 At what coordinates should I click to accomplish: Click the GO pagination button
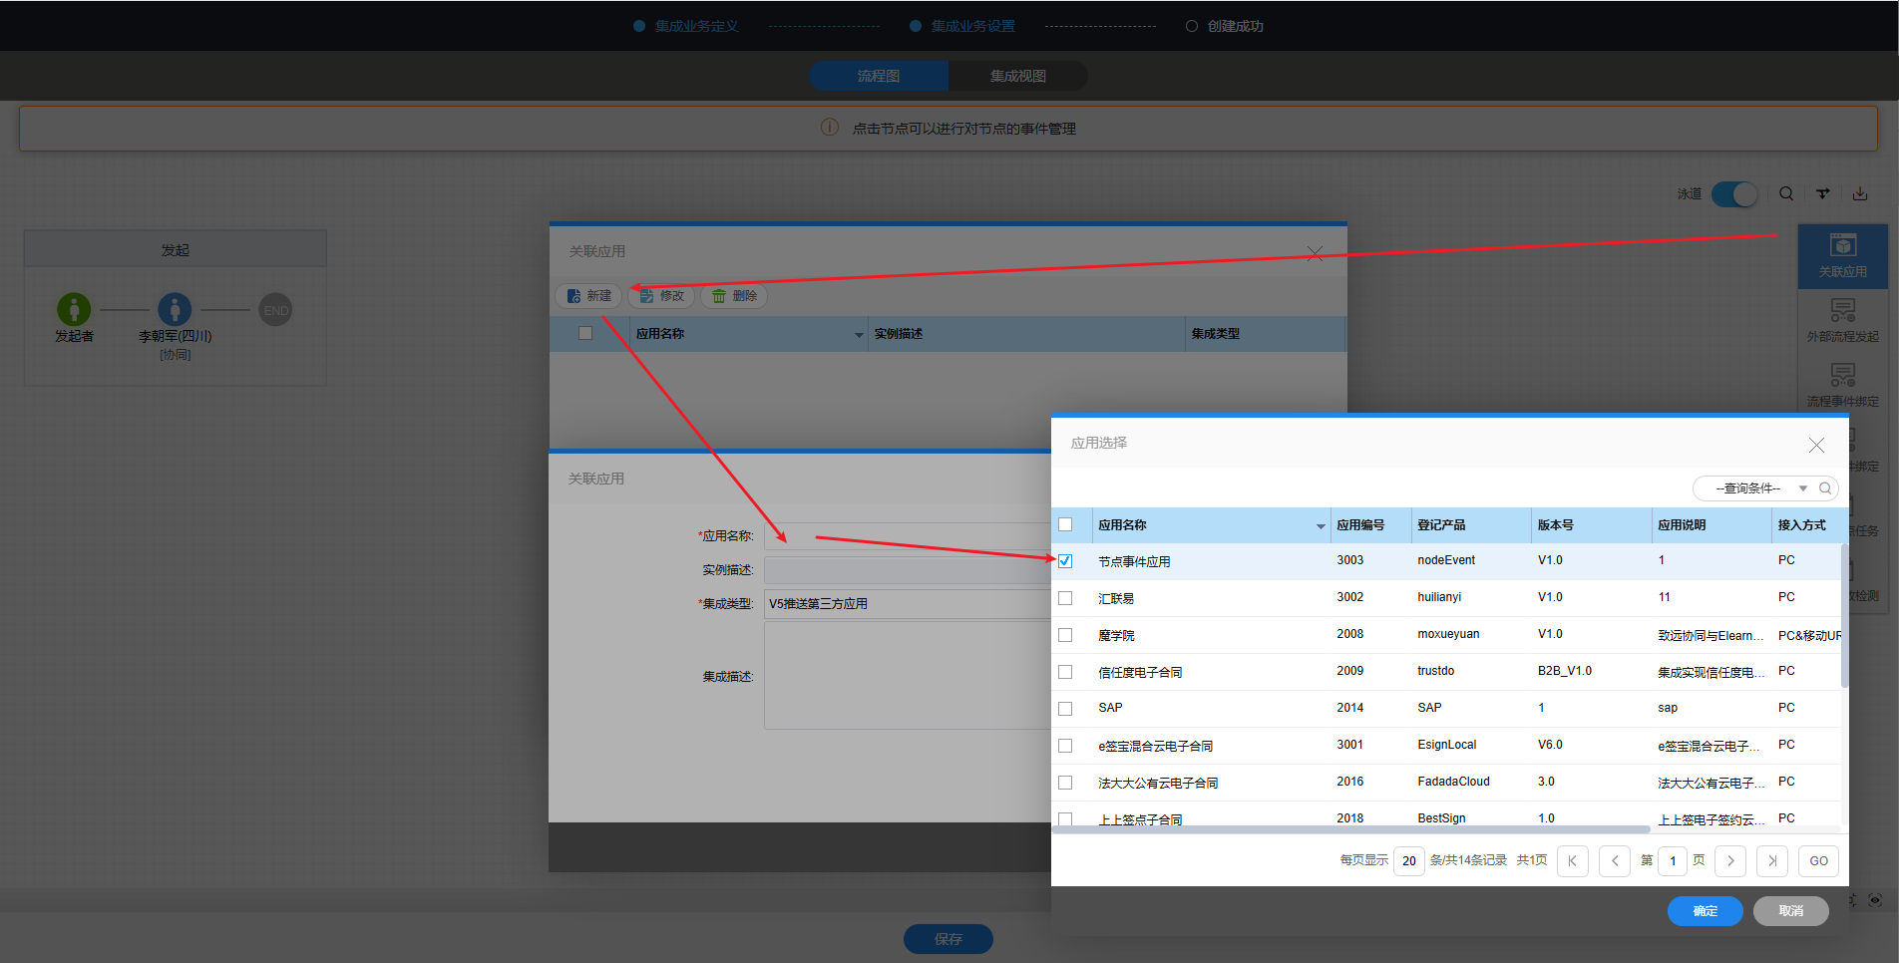pos(1819,860)
